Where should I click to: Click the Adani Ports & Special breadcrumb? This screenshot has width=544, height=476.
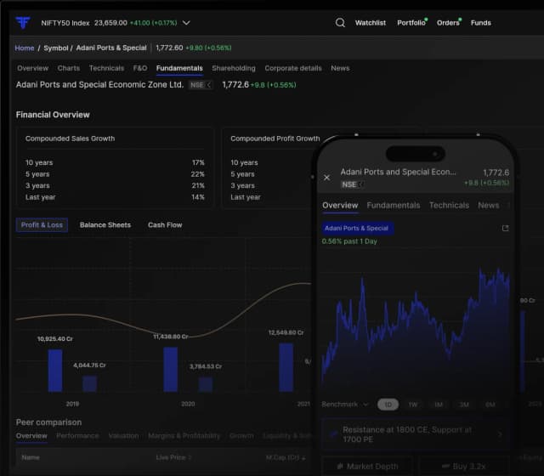click(x=111, y=48)
